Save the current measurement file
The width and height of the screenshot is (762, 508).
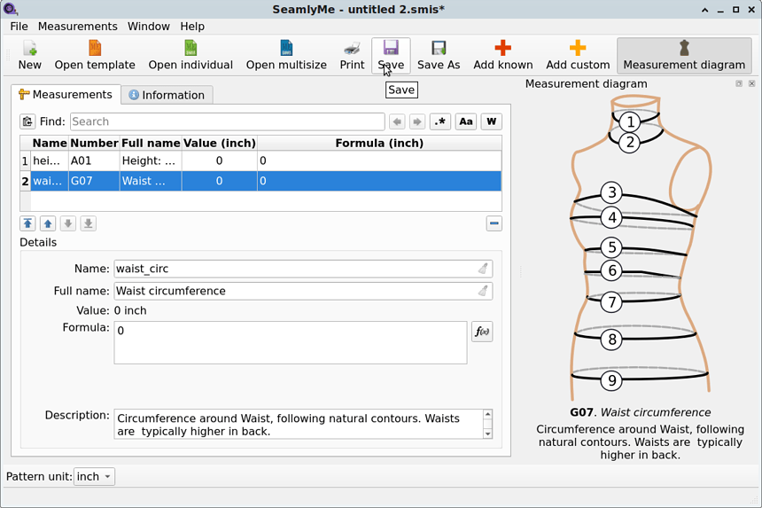pos(391,56)
